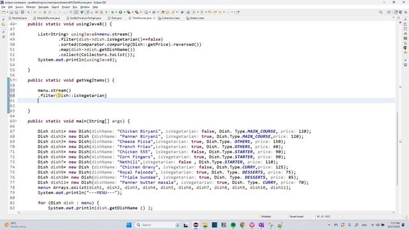Screen dimensions: 409x230
Task: Close the DishRunner.java tab
Action: click(154, 18)
